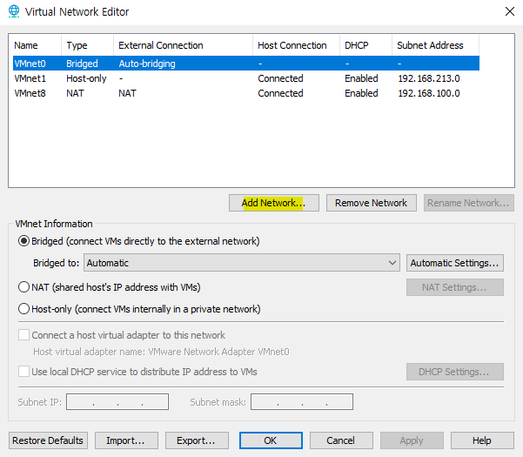523x457 pixels.
Task: Click the Auto-bridging external connection cell
Action: tap(147, 64)
